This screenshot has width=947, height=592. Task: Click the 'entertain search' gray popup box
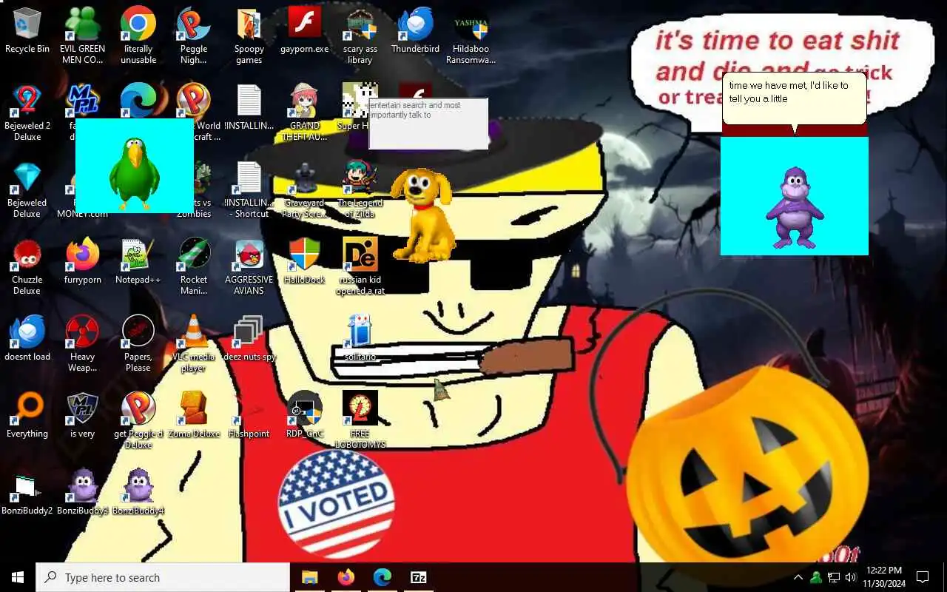click(428, 124)
